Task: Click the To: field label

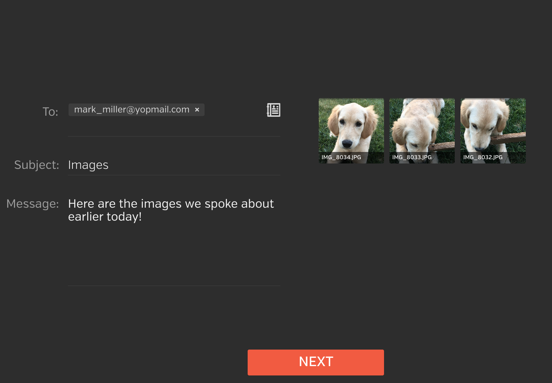Action: 50,112
